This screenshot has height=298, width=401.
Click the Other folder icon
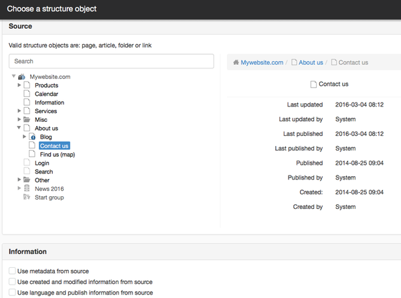click(27, 180)
